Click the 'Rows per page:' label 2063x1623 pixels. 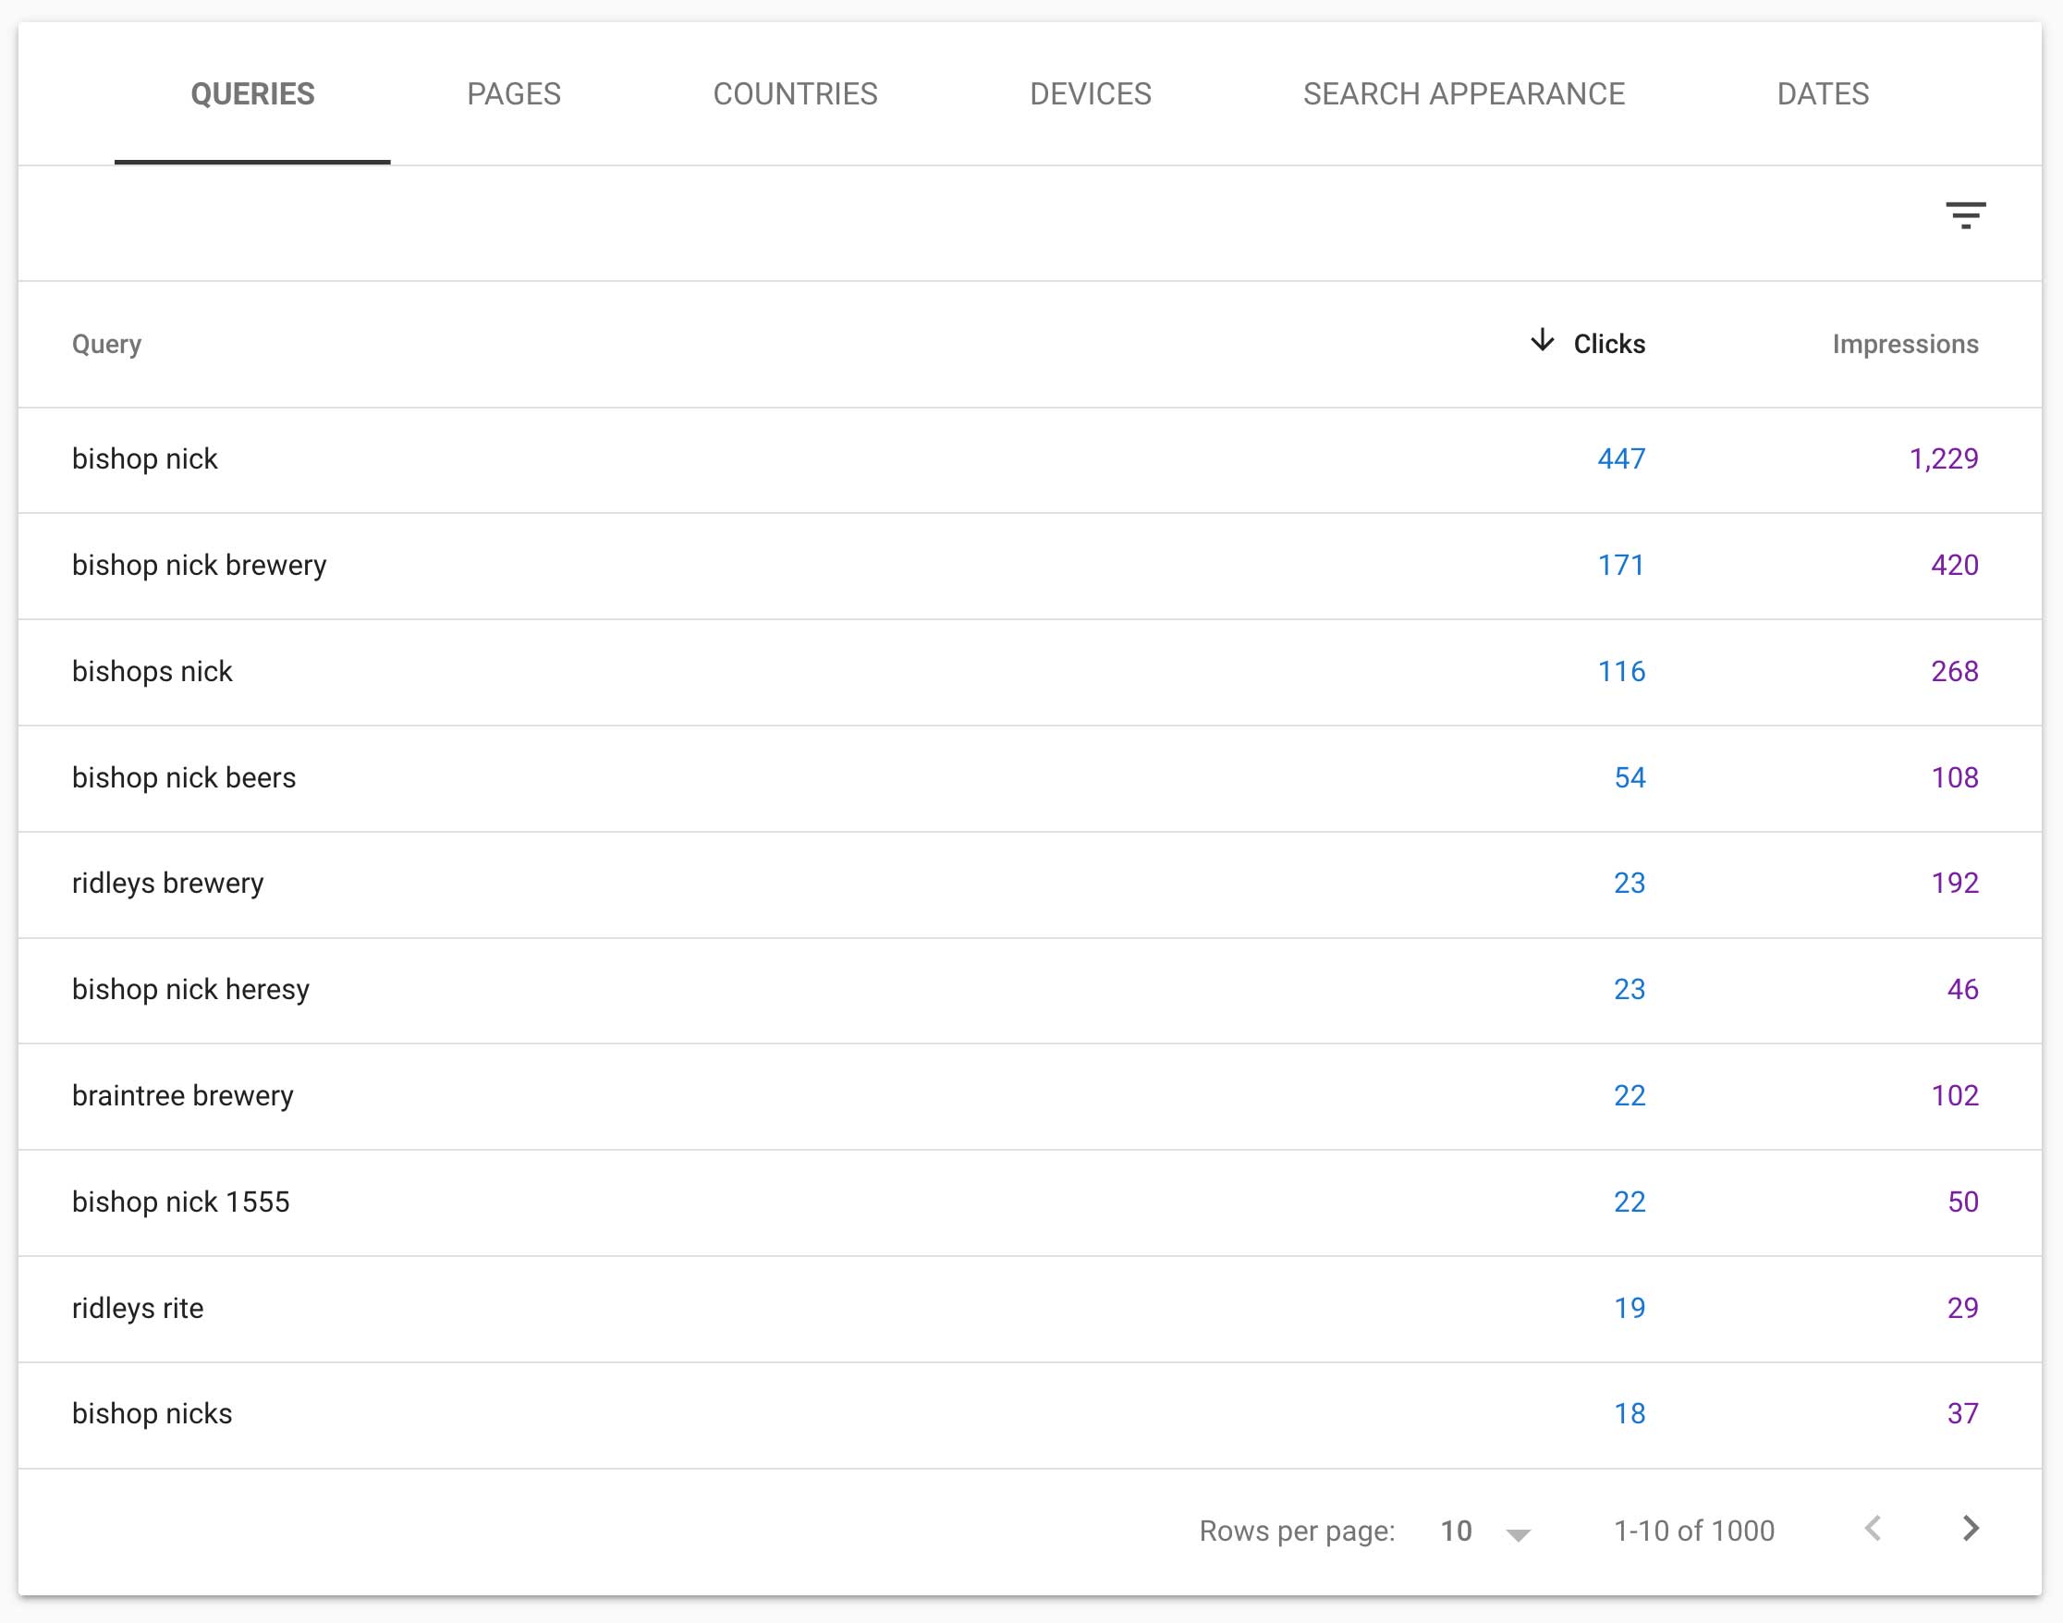pyautogui.click(x=1296, y=1531)
